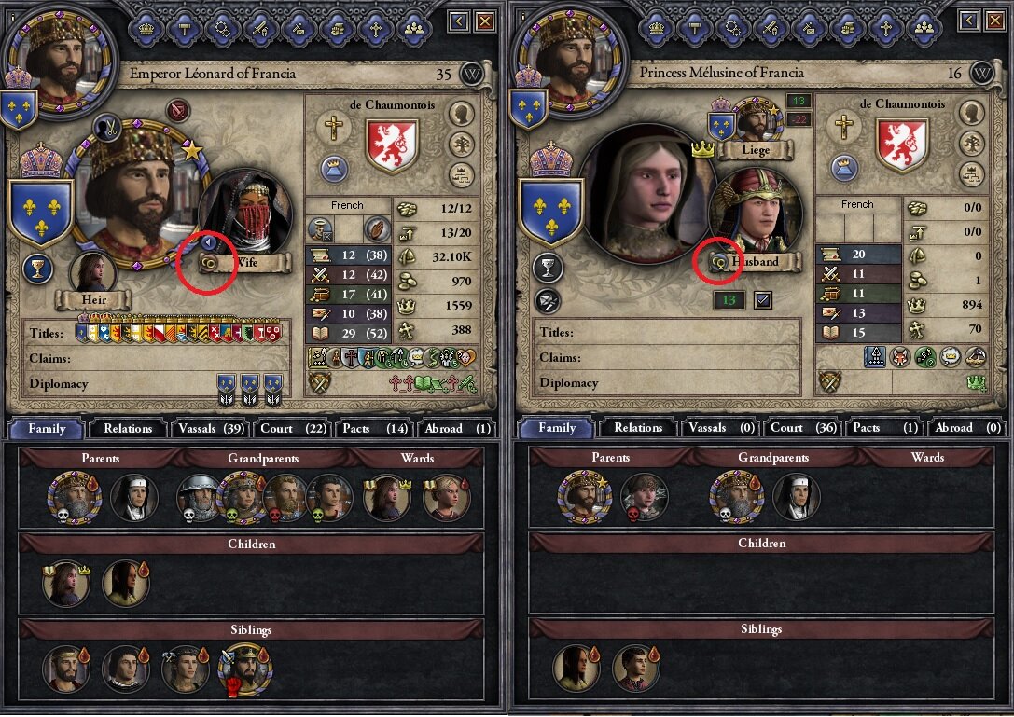Open the Intrigue fist icon in Léonard's top bar
The image size is (1014, 717).
point(337,29)
